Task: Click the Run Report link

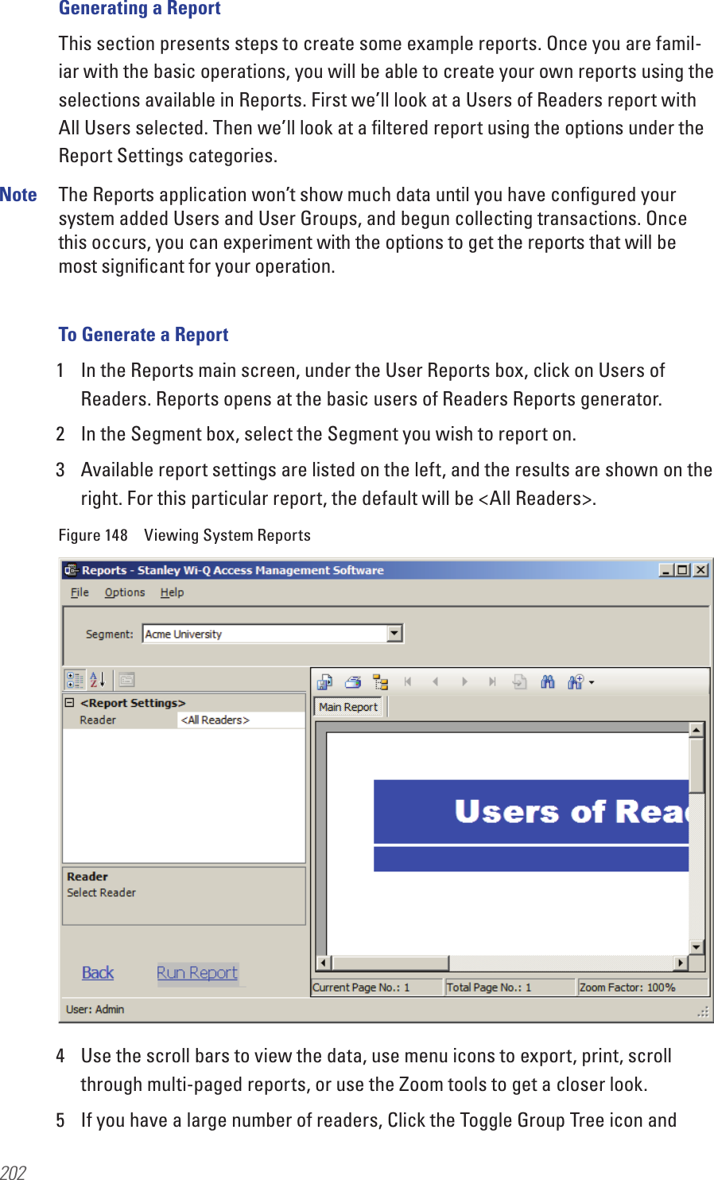Action: [x=197, y=972]
